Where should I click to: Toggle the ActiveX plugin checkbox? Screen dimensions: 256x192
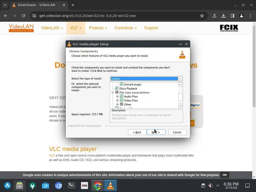click(122, 84)
